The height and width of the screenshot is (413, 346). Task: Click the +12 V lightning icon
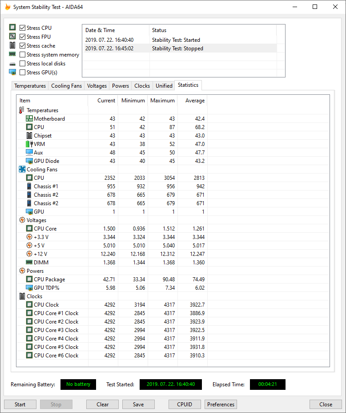tap(29, 254)
